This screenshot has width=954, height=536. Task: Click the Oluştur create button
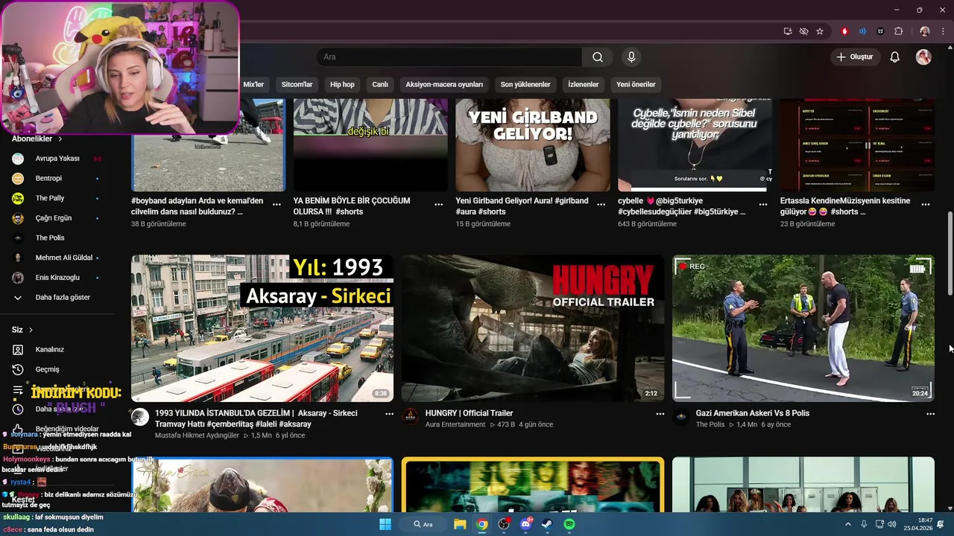click(855, 57)
